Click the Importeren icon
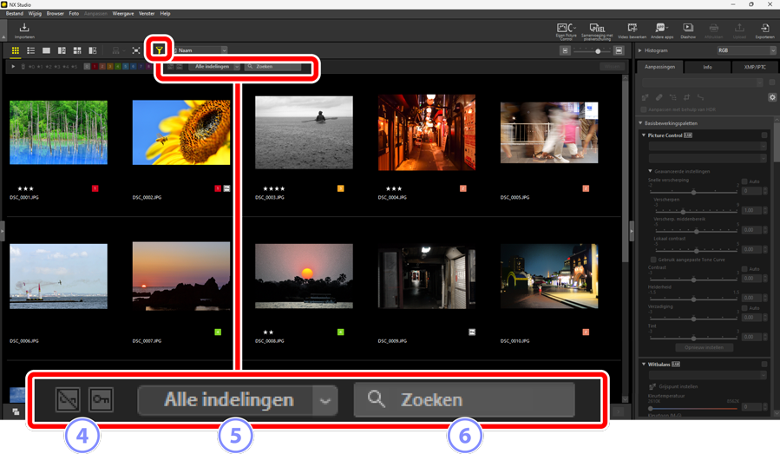Screen dimensions: 780x454 coord(24,30)
